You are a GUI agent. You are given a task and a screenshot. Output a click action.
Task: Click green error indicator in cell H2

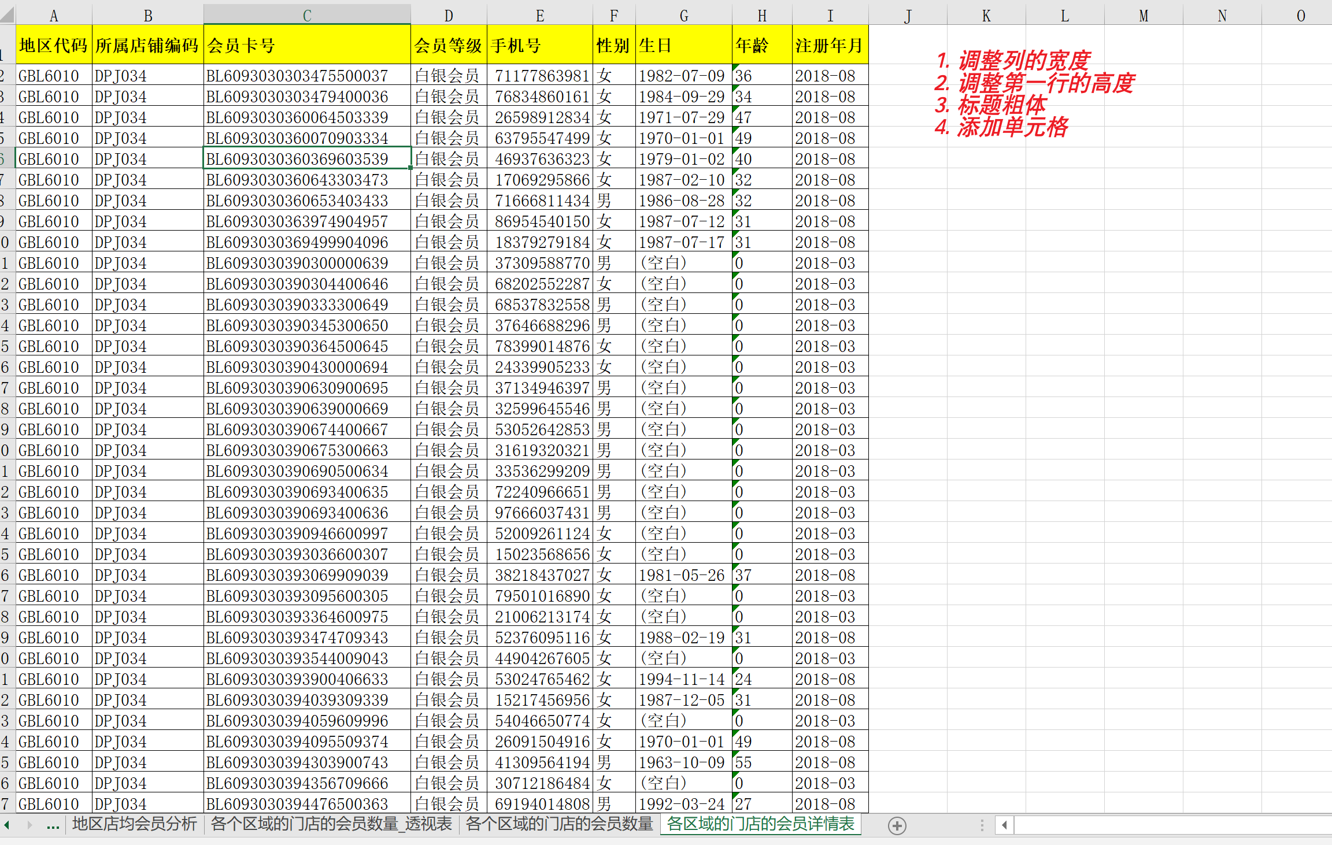pos(735,68)
